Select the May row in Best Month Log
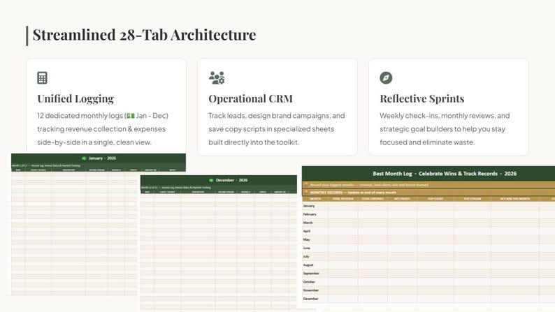Image resolution: width=555 pixels, height=312 pixels. (428, 239)
